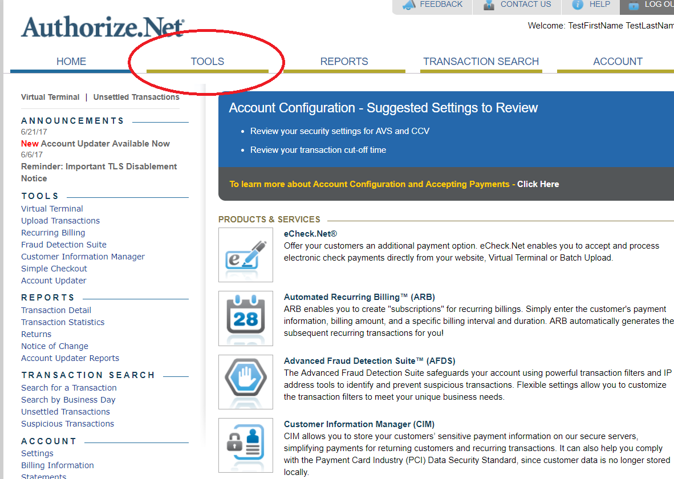Open Billing Information in the sidebar
This screenshot has width=674, height=479.
[57, 466]
